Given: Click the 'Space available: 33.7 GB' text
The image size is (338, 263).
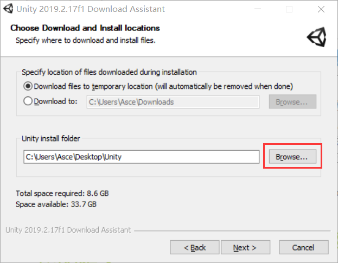Looking at the screenshot, I should pos(56,204).
